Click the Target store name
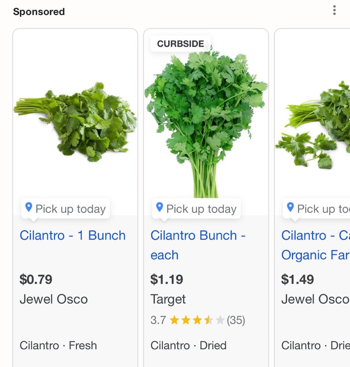The height and width of the screenshot is (367, 350). click(x=168, y=300)
